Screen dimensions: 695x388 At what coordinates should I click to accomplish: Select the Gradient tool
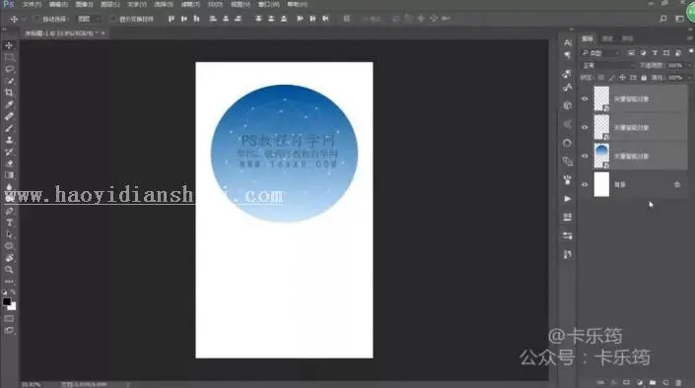point(9,175)
